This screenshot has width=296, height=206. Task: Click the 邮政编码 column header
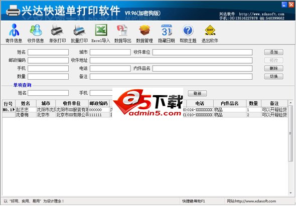(x=99, y=104)
